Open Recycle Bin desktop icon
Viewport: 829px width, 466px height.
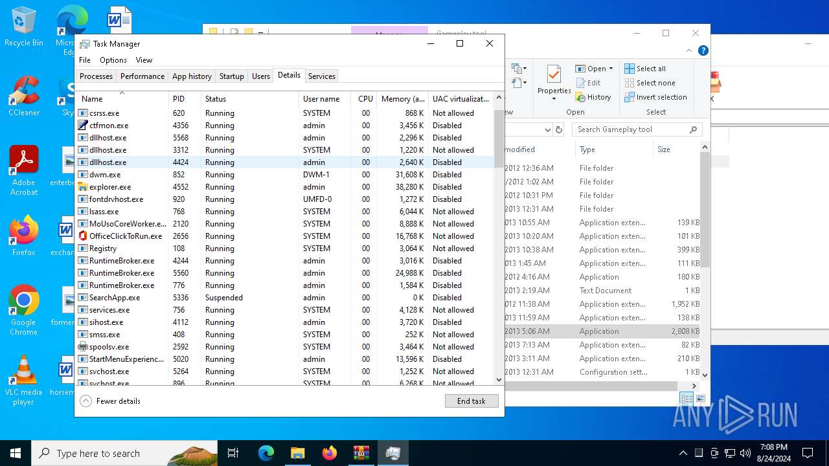(24, 27)
